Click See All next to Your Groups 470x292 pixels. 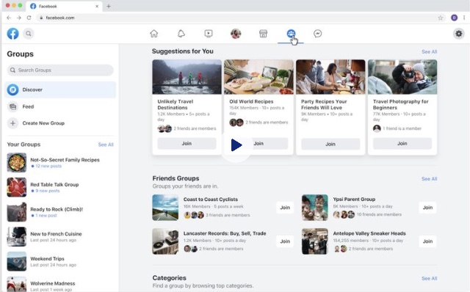click(106, 145)
